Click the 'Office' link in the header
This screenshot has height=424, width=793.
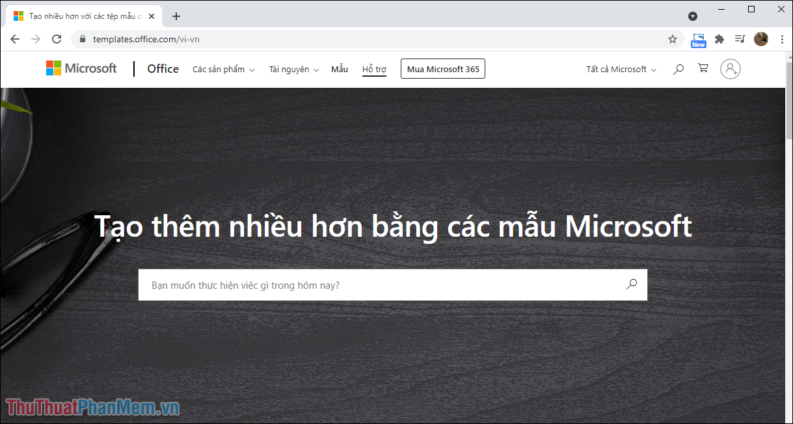162,68
